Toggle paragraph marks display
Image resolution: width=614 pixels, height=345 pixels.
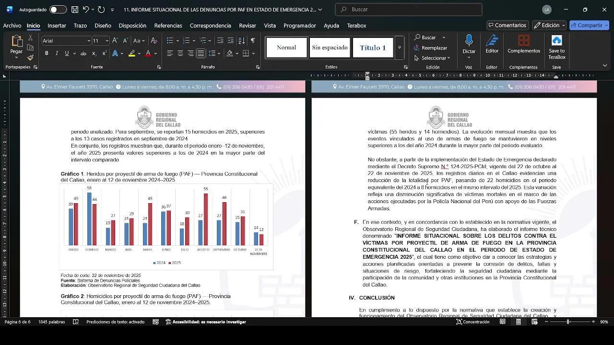pyautogui.click(x=253, y=41)
